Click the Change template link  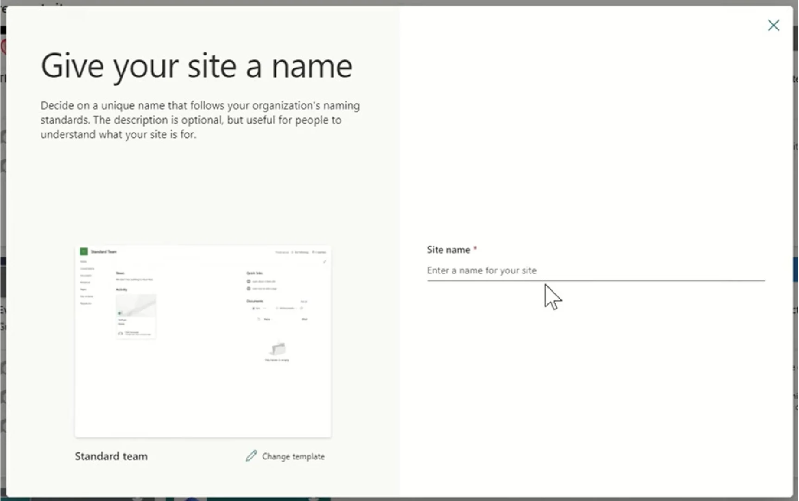coord(293,456)
